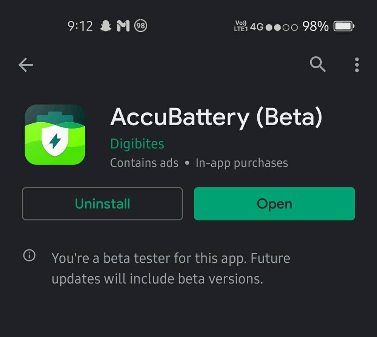Tap the 9:12 clock in status bar
377x337 pixels.
tap(80, 26)
